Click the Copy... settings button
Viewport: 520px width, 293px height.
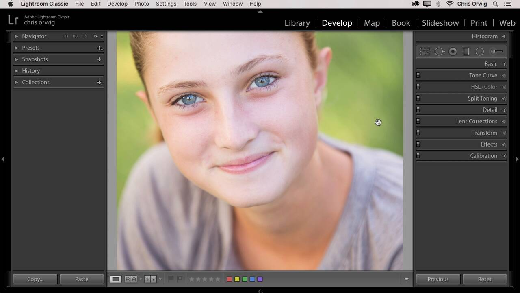click(x=35, y=279)
